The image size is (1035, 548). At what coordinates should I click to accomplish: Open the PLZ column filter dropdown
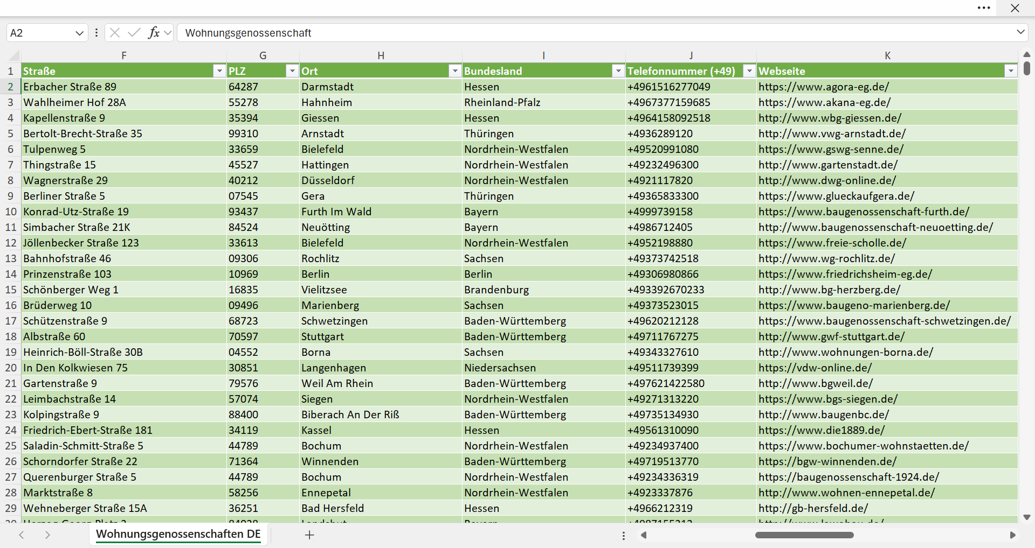point(292,71)
